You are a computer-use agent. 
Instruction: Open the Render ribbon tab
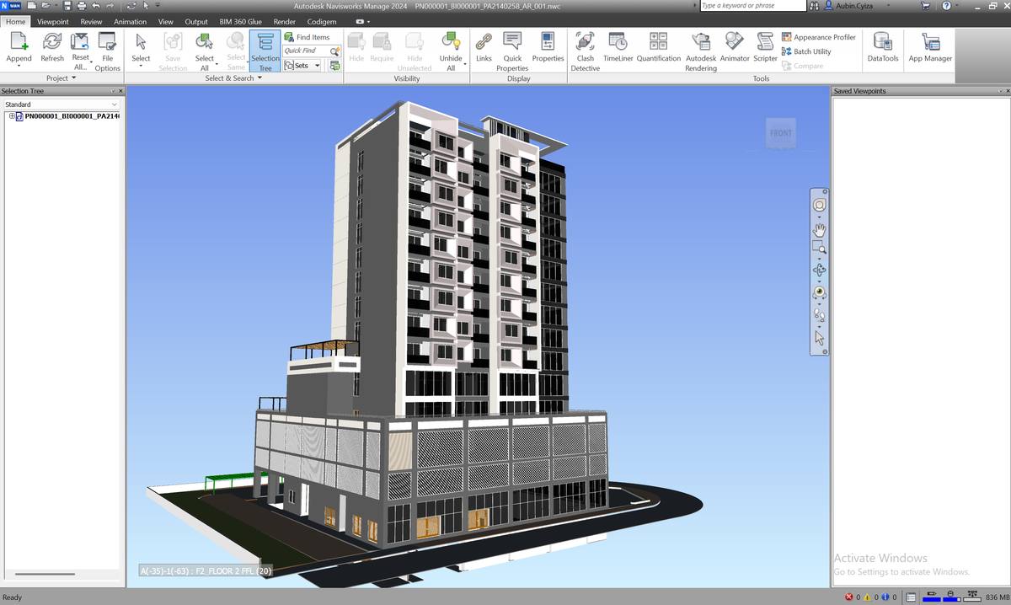pos(285,21)
